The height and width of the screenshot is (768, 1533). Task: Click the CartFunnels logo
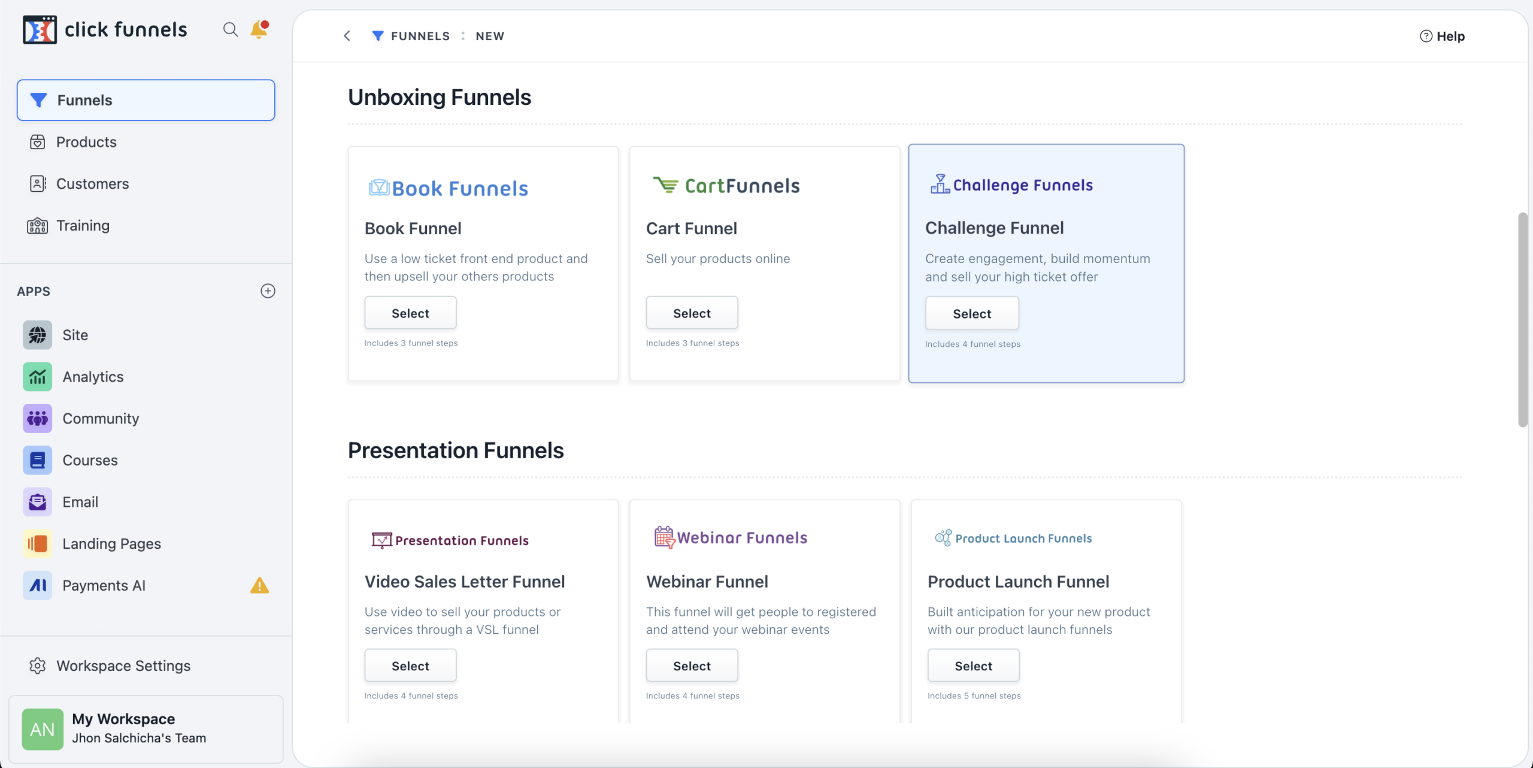point(726,186)
